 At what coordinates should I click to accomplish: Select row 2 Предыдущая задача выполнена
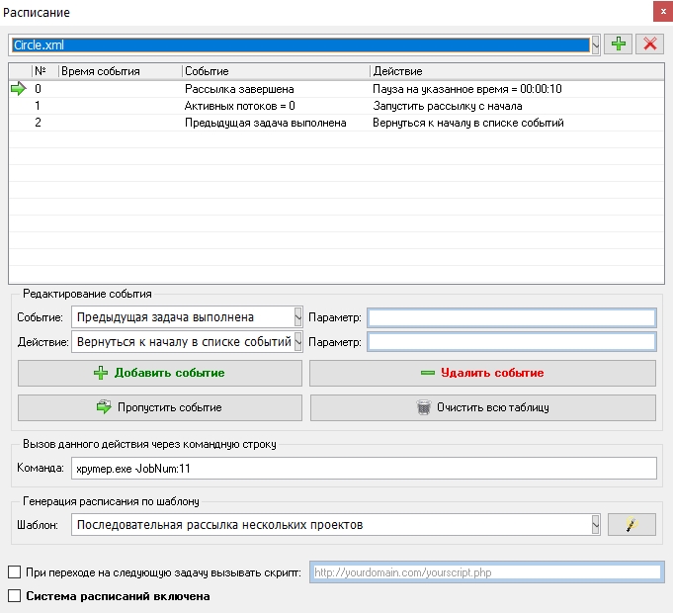265,124
